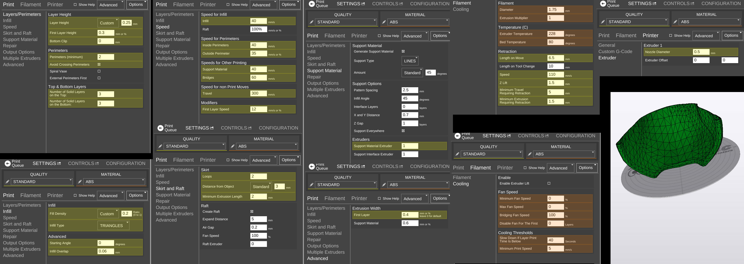744x264 pixels.
Task: Open the Support Type LINES dropdown
Action: (x=410, y=61)
